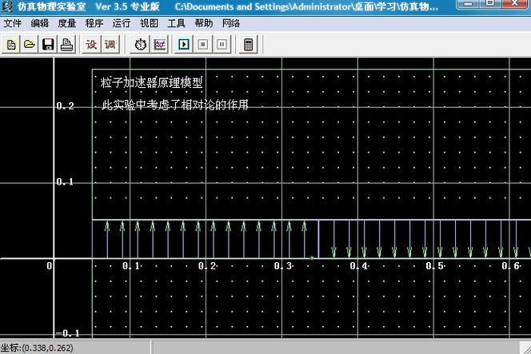Open the 工具 menu
531x354 pixels.
[176, 23]
